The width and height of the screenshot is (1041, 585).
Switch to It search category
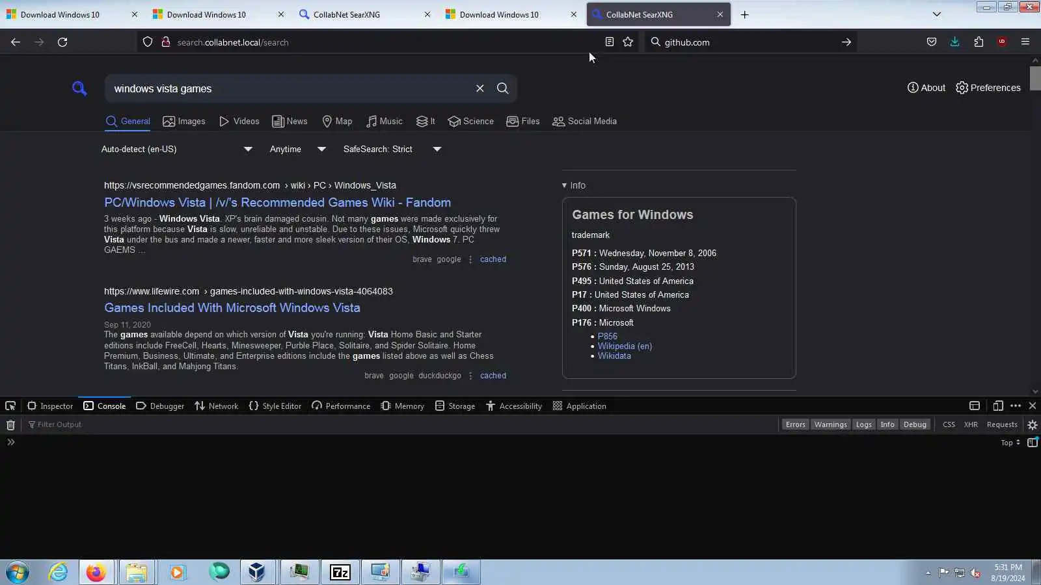pos(426,122)
